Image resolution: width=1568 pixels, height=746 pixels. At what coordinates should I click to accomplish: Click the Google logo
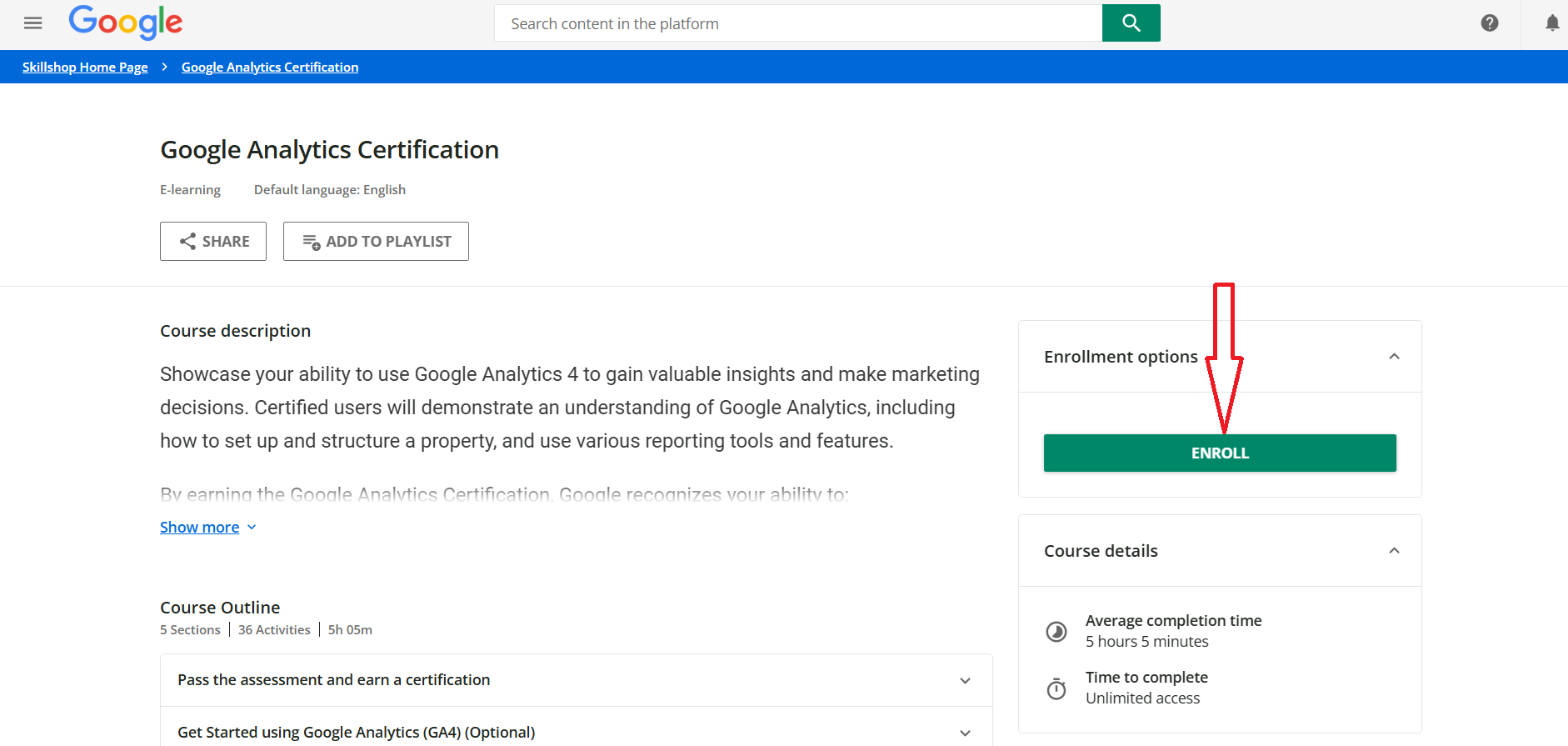(x=126, y=23)
